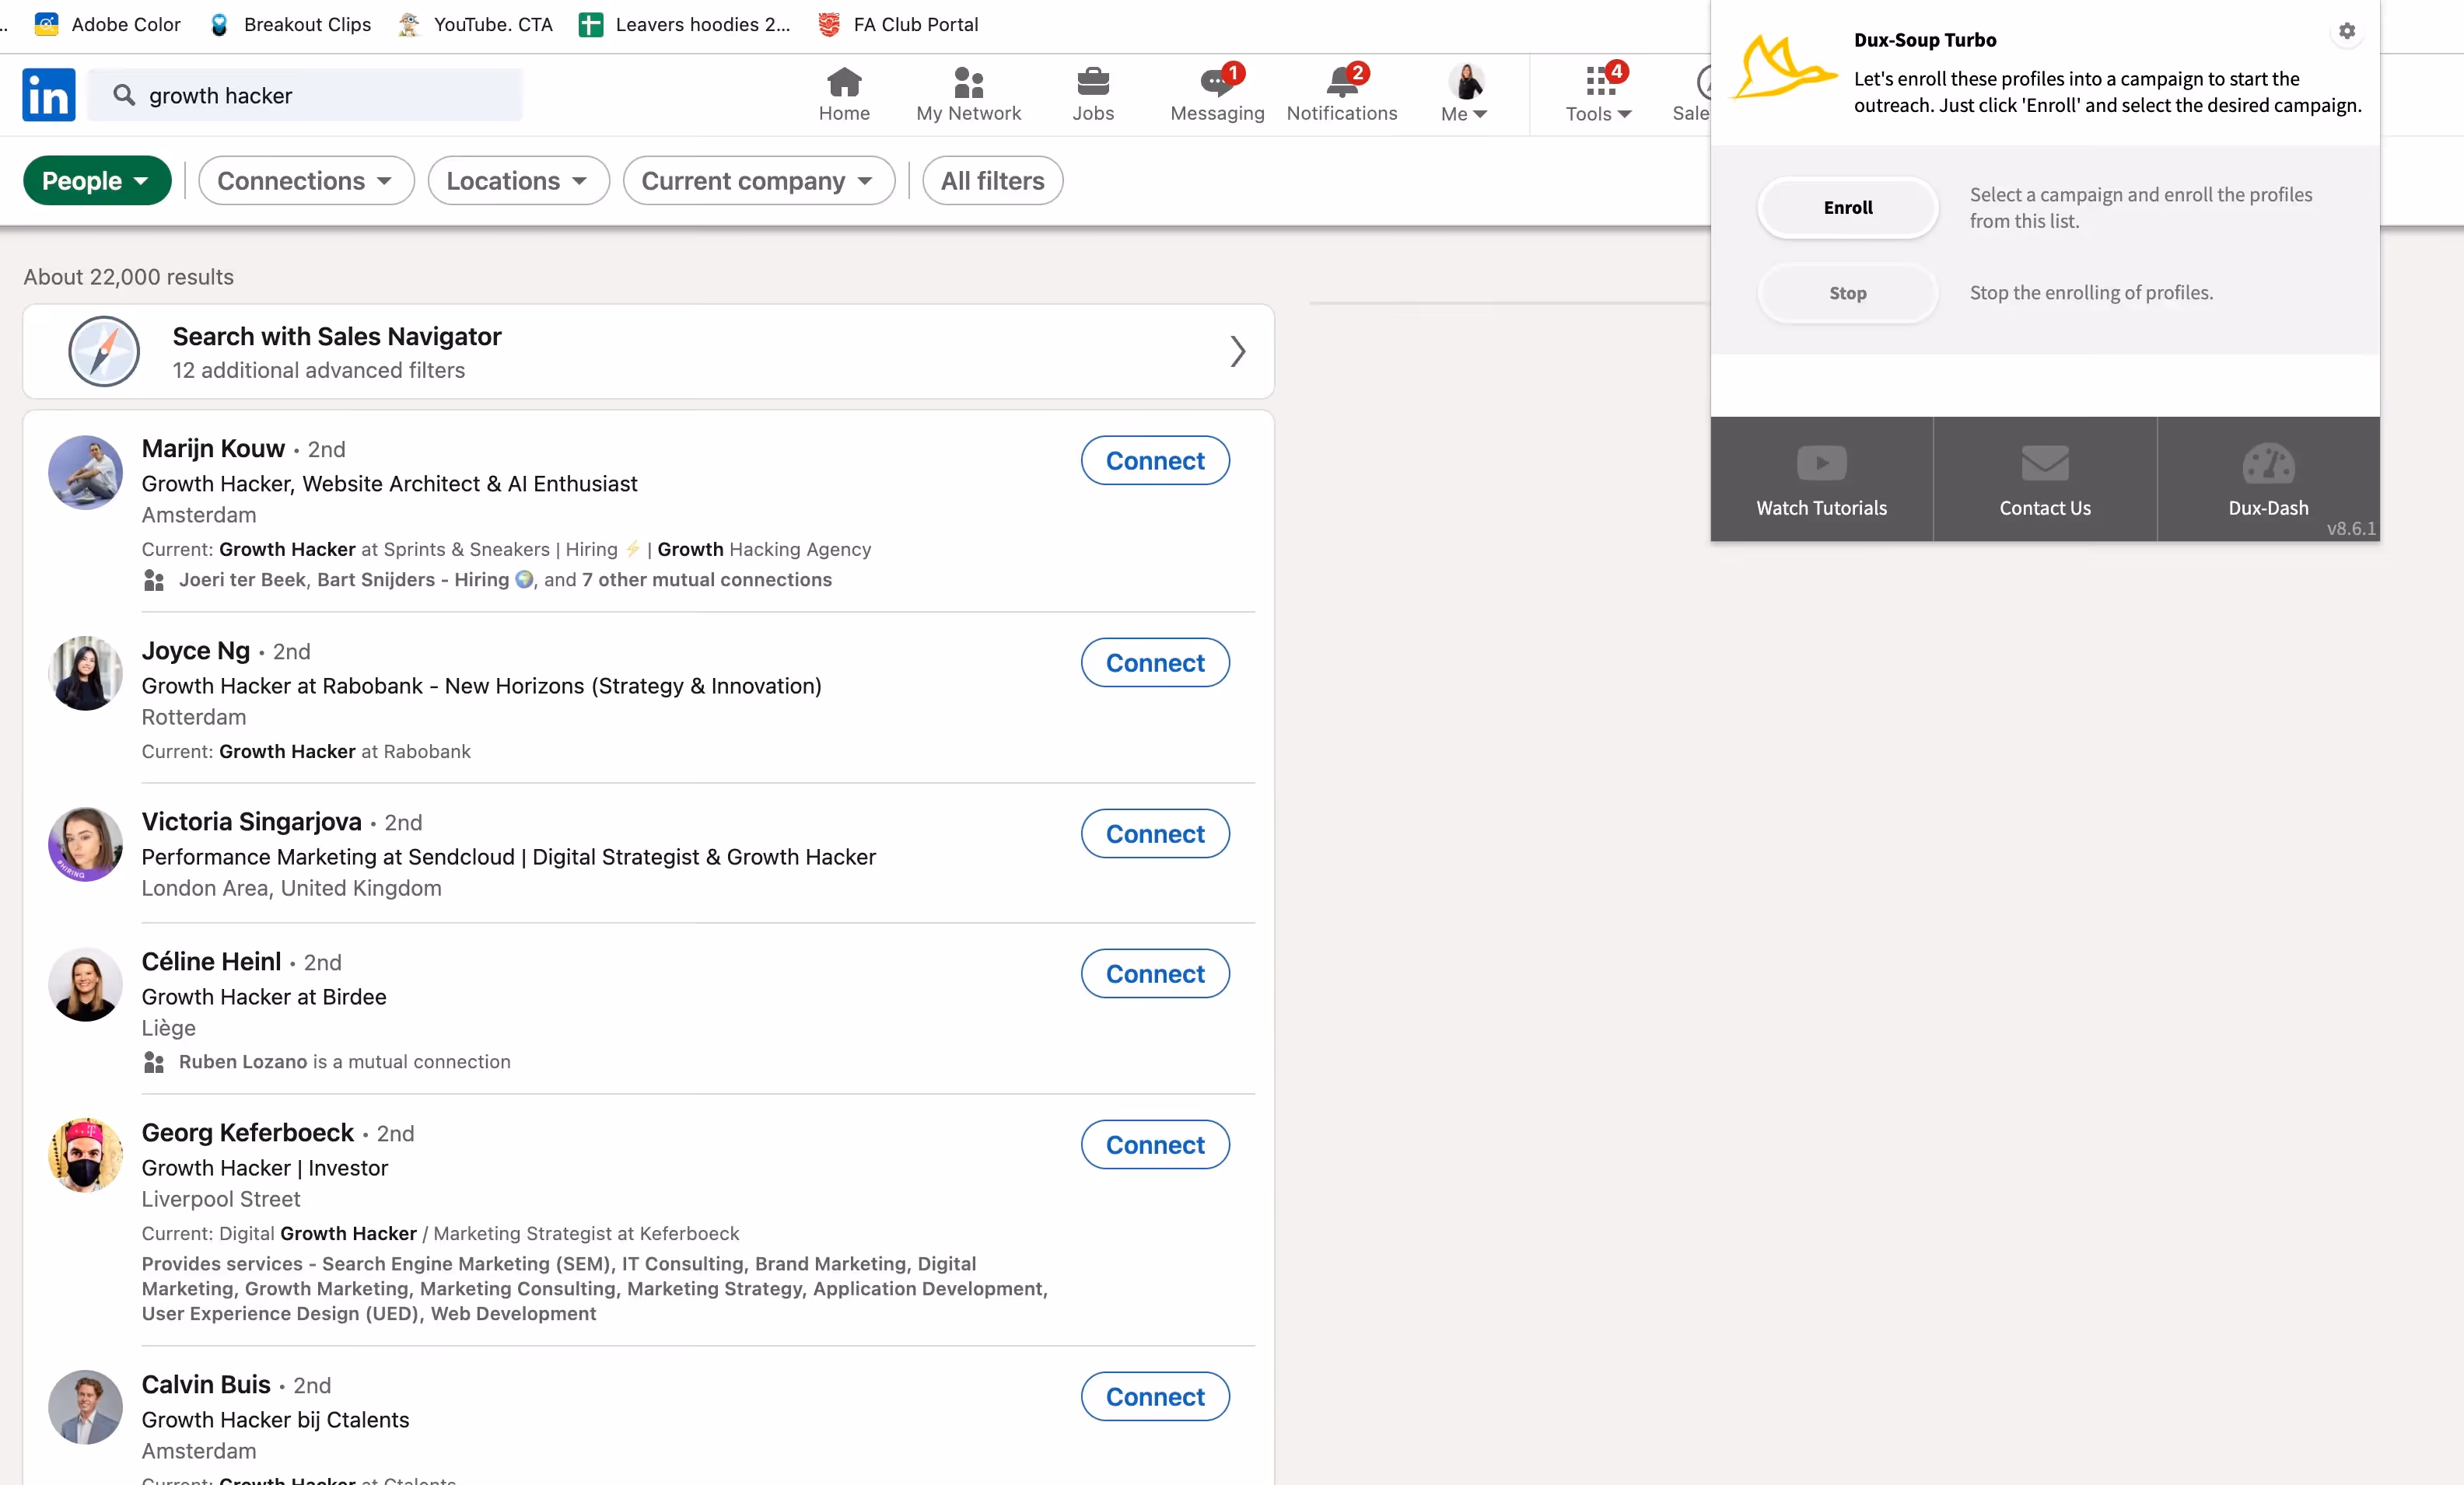
Task: Open Search with Sales Navigator chevron
Action: [x=1237, y=351]
